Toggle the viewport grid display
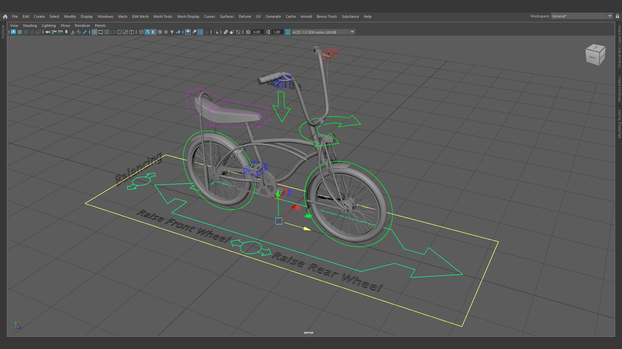Viewport: 622px width, 349px height. tap(94, 32)
